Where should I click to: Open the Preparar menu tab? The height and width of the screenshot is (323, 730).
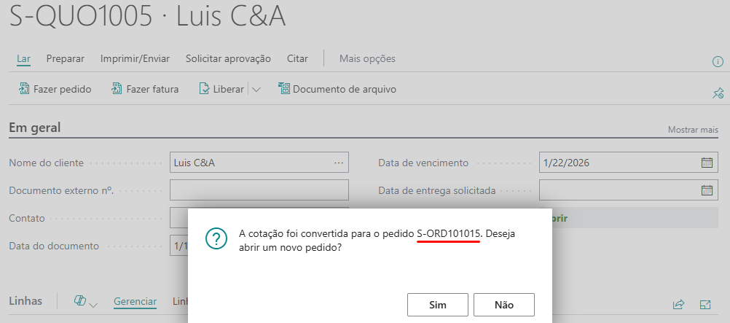66,58
